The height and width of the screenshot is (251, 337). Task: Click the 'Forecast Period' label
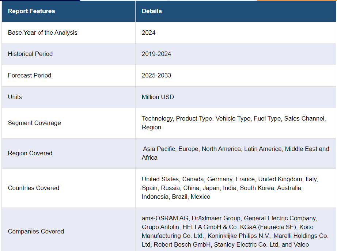30,75
